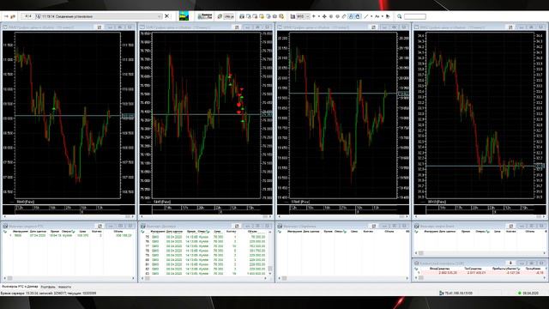Image resolution: width=549 pixels, height=309 pixels.
Task: Click the zoom out chart icon
Action: pos(337,16)
